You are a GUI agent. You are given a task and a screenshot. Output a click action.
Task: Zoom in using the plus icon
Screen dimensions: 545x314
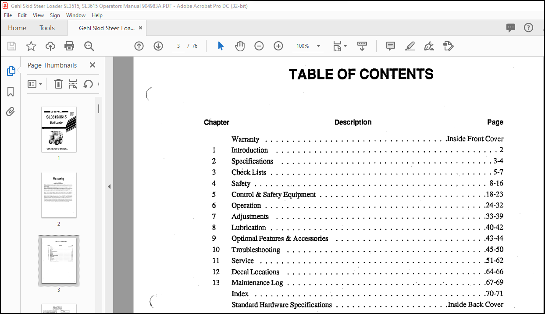click(278, 46)
